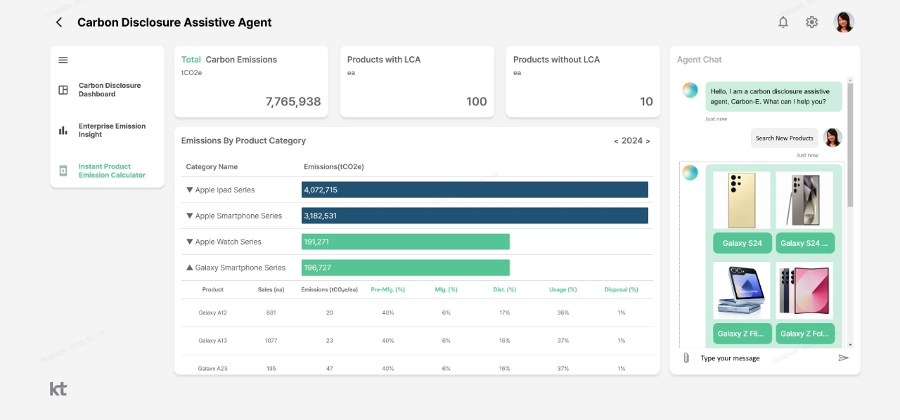Go to next year after 2024
The image size is (900, 420).
[x=648, y=141]
